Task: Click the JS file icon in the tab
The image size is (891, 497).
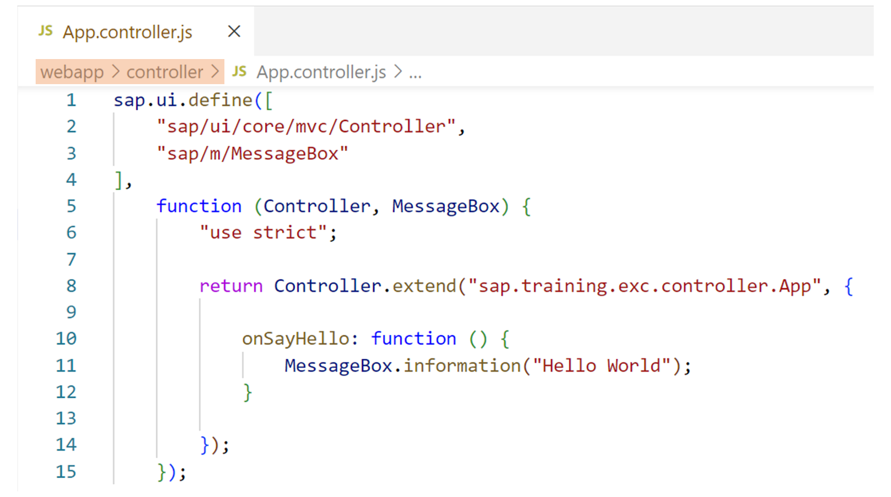Action: pos(46,31)
